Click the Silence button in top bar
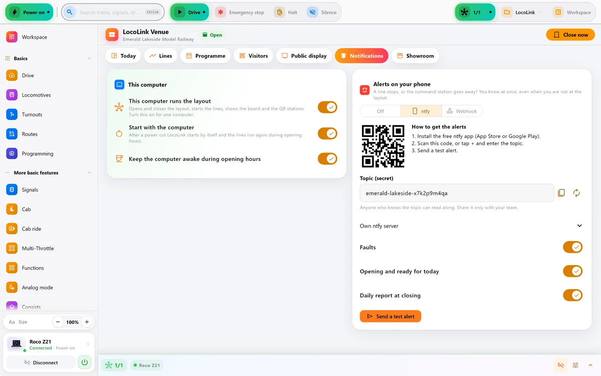601x376 pixels. click(x=322, y=13)
